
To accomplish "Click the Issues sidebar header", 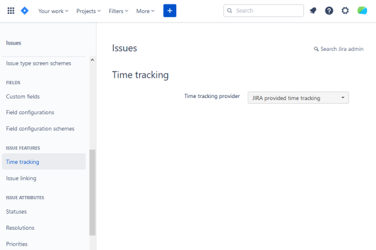I will pos(13,43).
